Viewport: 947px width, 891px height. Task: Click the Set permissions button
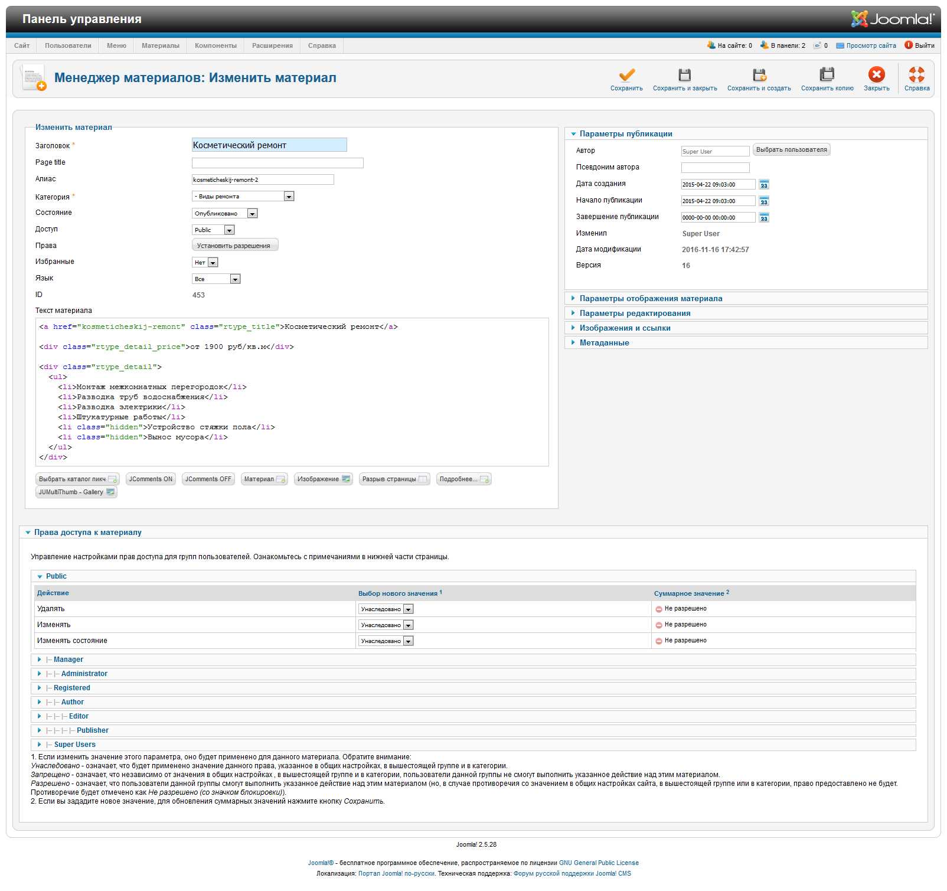pos(234,246)
